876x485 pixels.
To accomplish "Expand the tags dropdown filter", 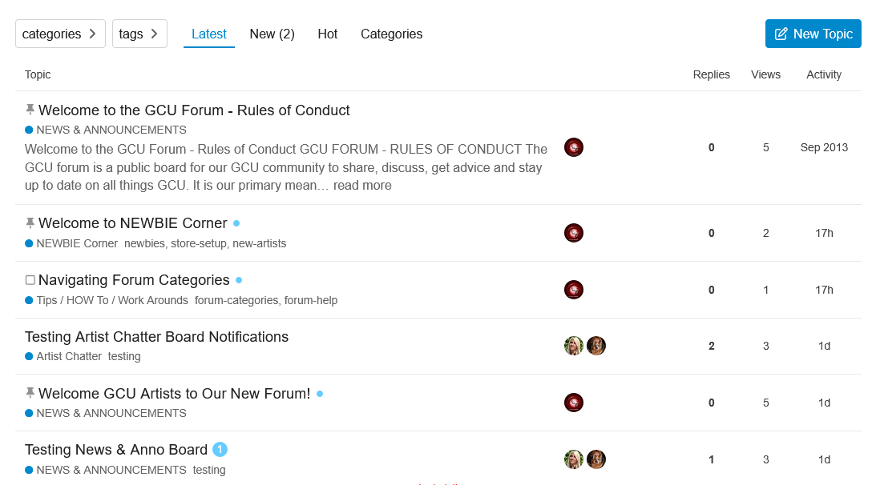I will 139,34.
